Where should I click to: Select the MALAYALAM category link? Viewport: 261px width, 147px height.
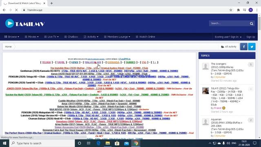pos(93,62)
